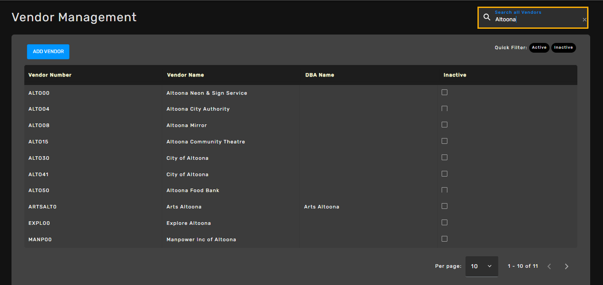The height and width of the screenshot is (285, 603).
Task: Sort by Inactive column header
Action: [x=455, y=75]
